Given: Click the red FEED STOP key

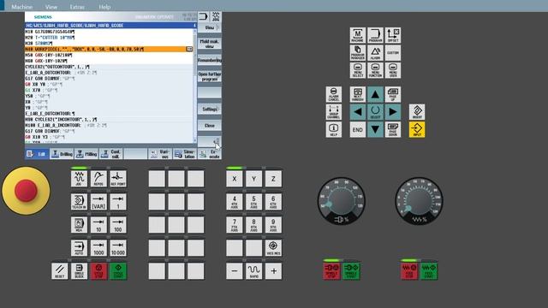Looking at the screenshot, I should [x=409, y=271].
